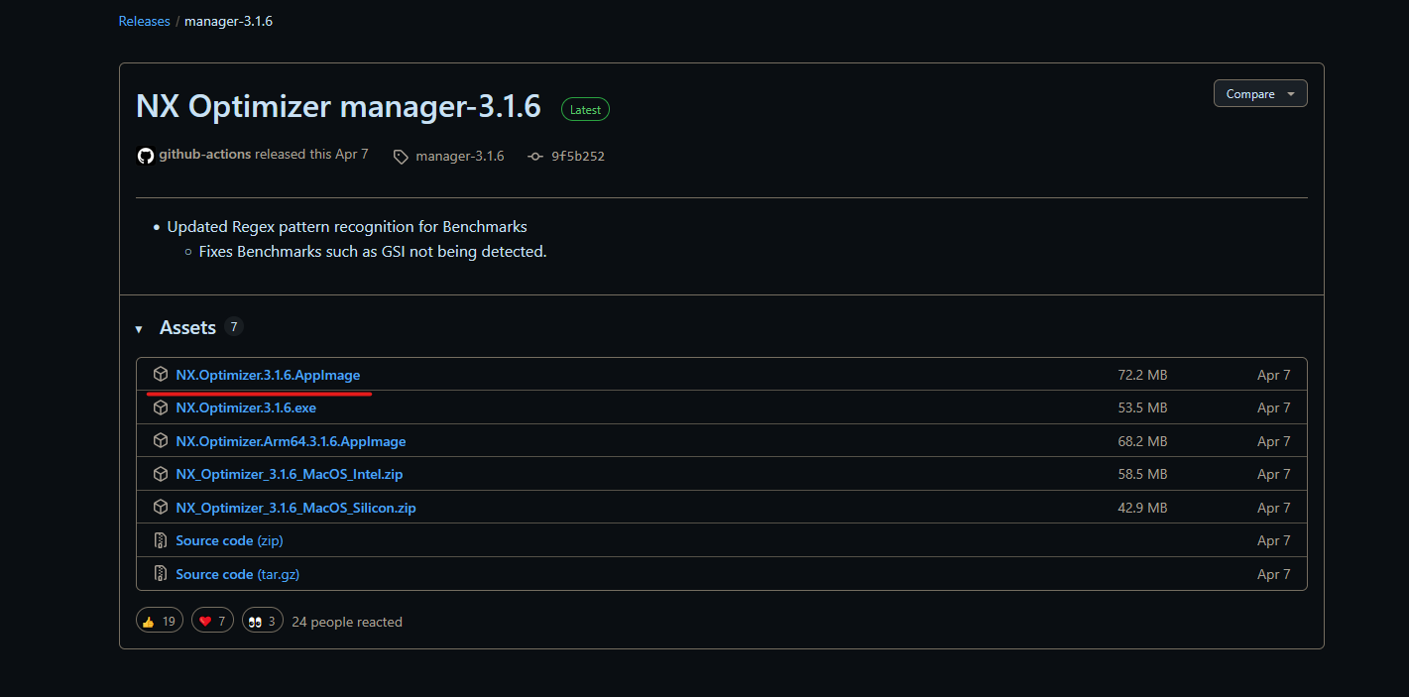Open the manager-3.1.6 tag link
Image resolution: width=1409 pixels, height=697 pixels.
(459, 157)
